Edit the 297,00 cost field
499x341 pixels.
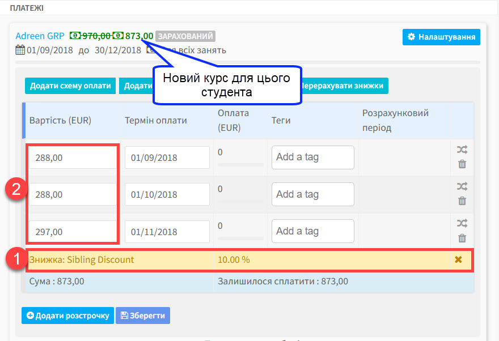73,231
